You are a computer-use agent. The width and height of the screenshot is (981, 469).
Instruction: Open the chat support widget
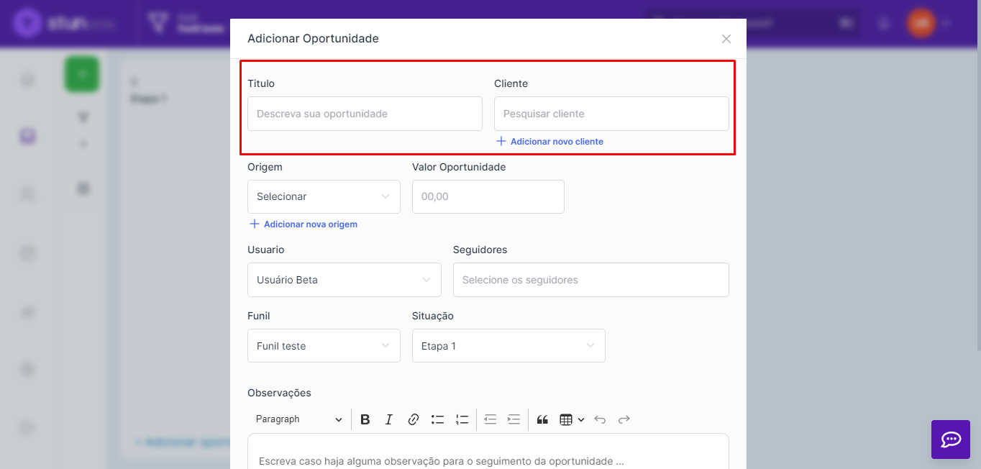tap(951, 440)
